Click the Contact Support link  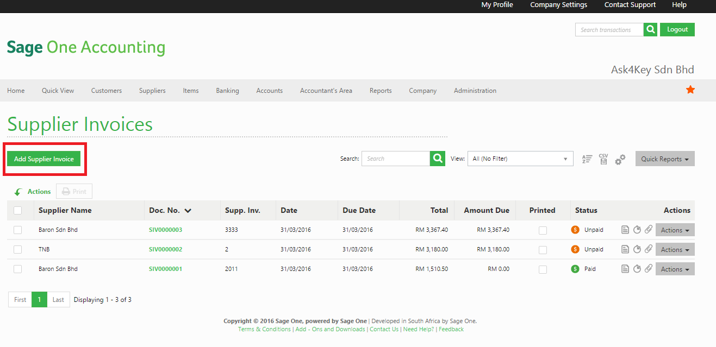click(630, 5)
